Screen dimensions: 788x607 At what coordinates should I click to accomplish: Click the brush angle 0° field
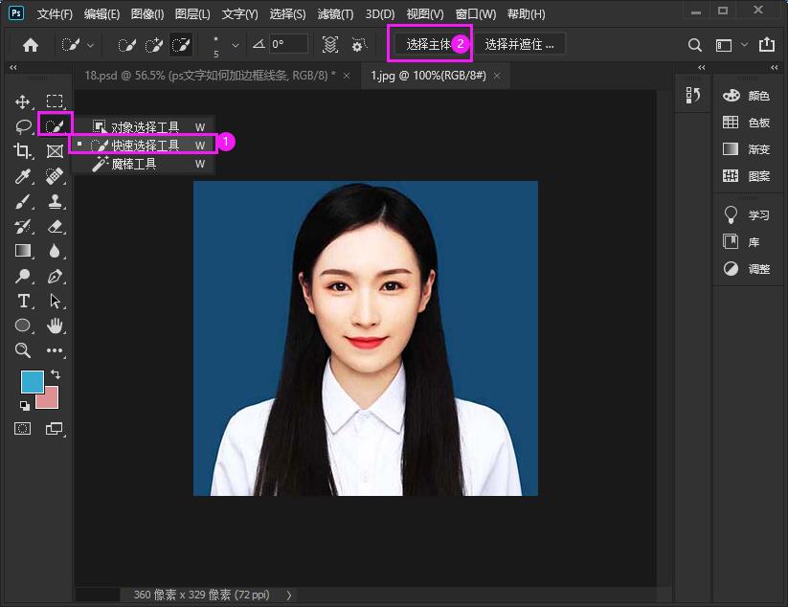click(x=288, y=44)
